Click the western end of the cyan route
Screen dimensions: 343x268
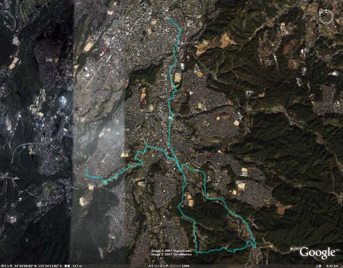(87, 170)
